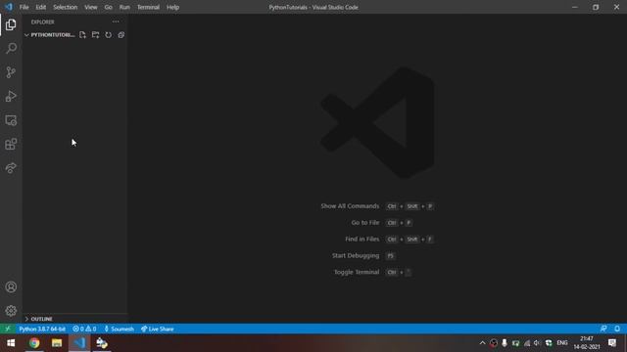The image size is (627, 352).
Task: Create a new folder in Explorer
Action: click(x=95, y=35)
